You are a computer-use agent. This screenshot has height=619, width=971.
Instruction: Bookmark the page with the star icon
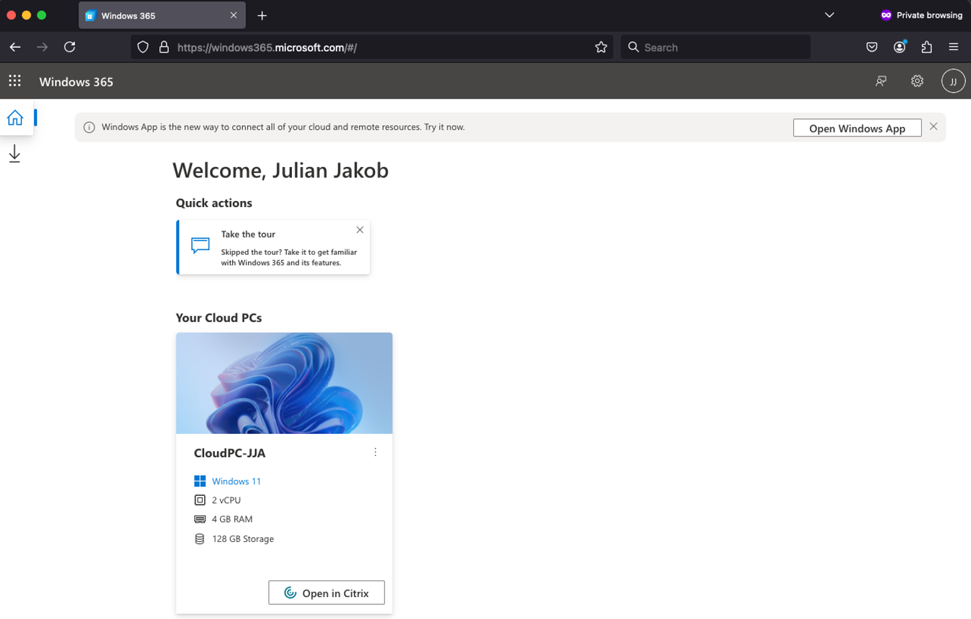click(601, 47)
